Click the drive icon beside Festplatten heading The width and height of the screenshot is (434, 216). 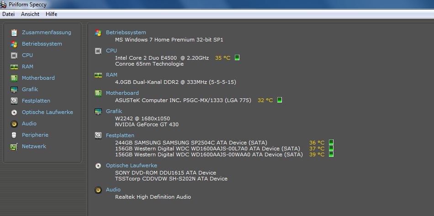(x=98, y=135)
